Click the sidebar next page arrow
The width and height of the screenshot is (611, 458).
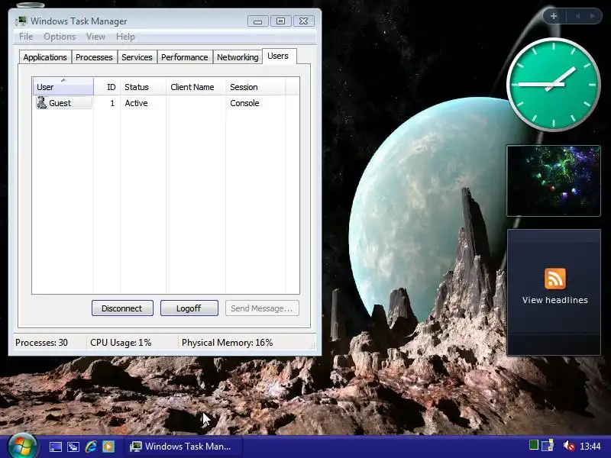593,16
